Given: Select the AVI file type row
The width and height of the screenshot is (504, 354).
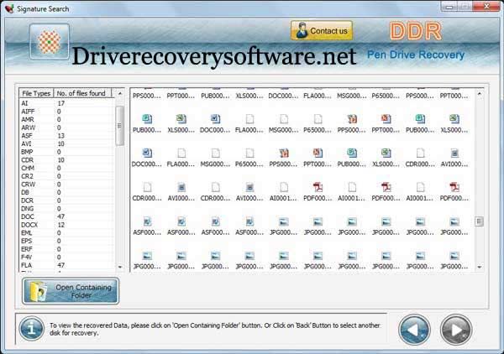Looking at the screenshot, I should point(66,143).
